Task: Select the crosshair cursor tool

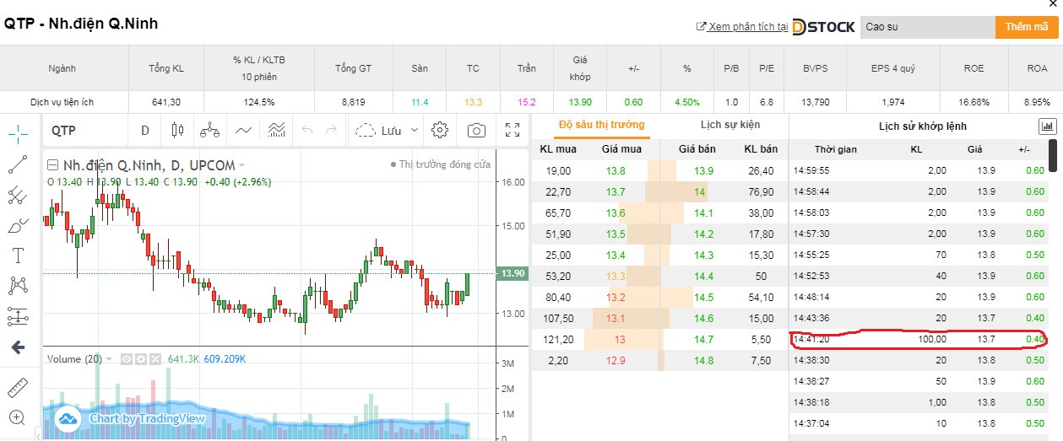Action: point(18,134)
